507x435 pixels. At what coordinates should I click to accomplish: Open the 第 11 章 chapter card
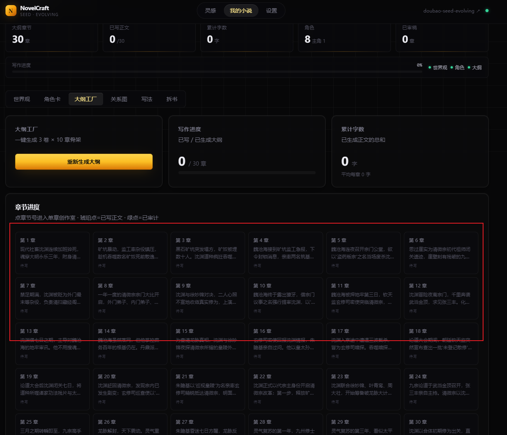(363, 298)
